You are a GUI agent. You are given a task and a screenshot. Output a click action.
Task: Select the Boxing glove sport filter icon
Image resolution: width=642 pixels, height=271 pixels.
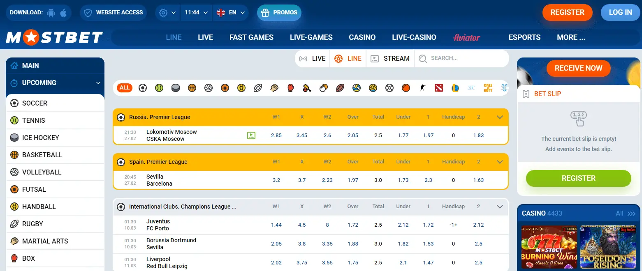click(291, 87)
